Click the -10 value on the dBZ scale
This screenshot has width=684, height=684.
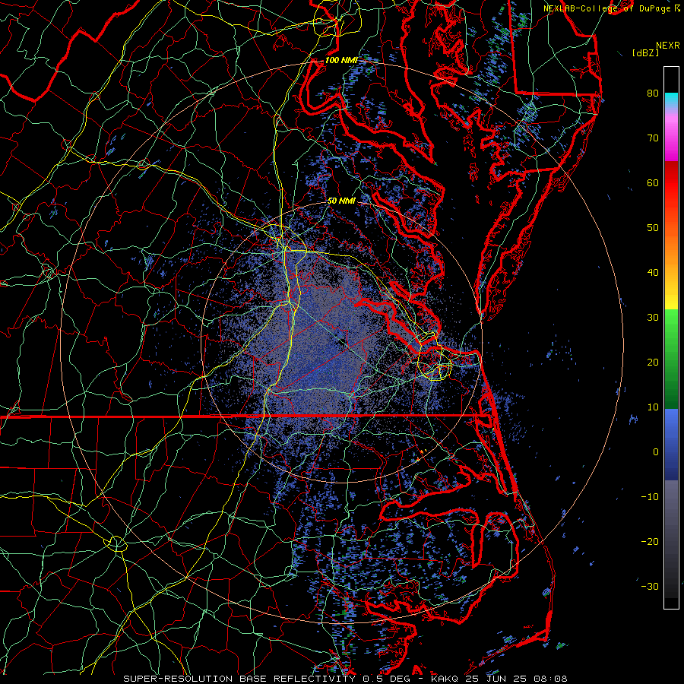click(650, 497)
